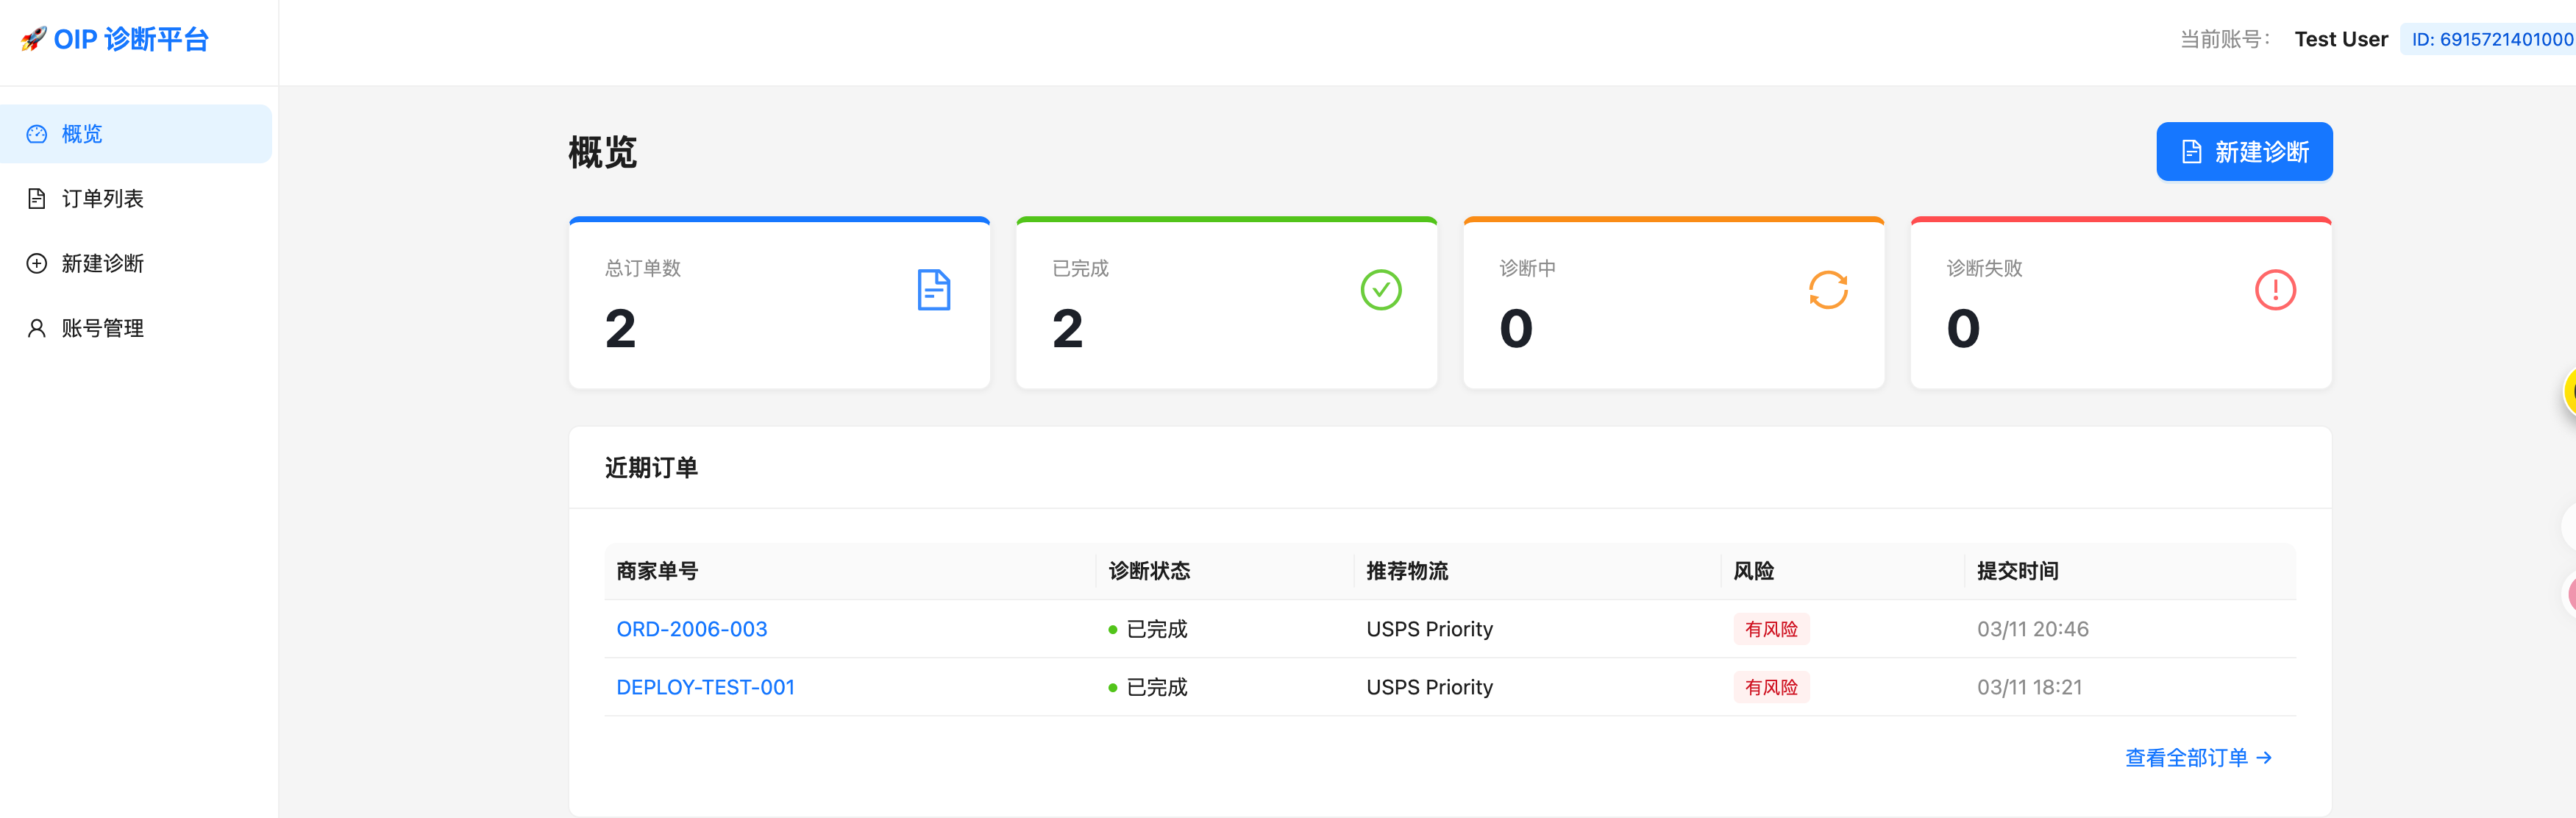This screenshot has width=2576, height=818.
Task: Click the red exclamation icon in 诊断失败 card
Action: click(x=2274, y=290)
